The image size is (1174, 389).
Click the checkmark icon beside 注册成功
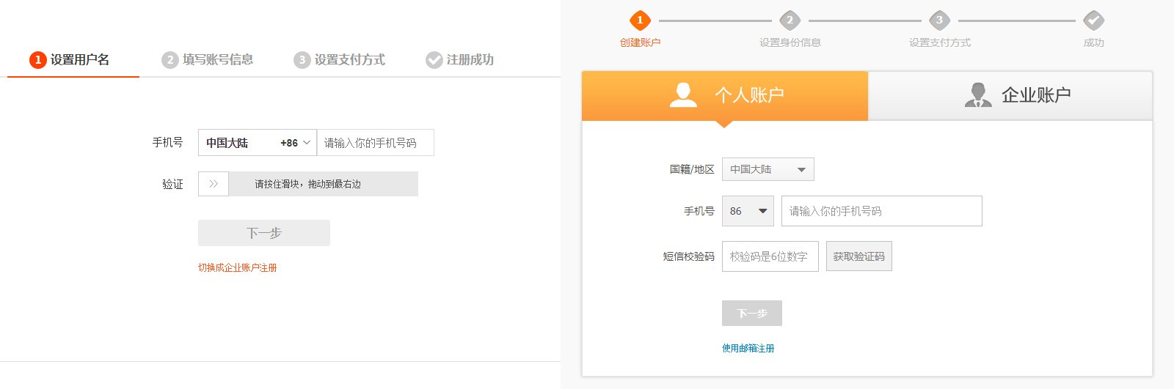(434, 60)
